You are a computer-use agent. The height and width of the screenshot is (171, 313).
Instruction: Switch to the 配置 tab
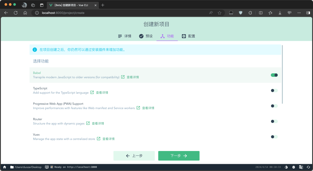pyautogui.click(x=188, y=36)
